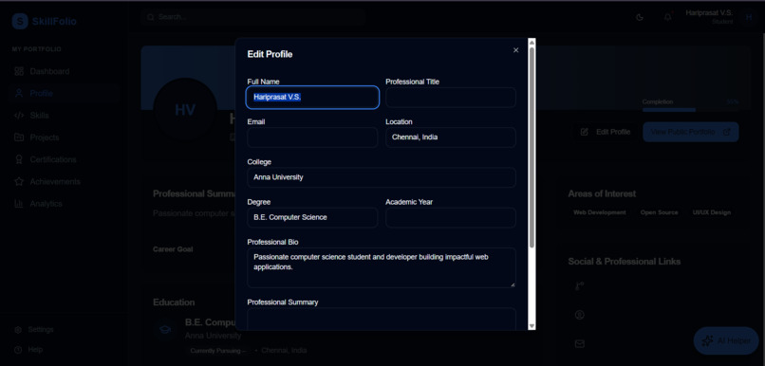This screenshot has width=765, height=366.
Task: Click the Professional Summary textarea in the dialog
Action: 382,319
